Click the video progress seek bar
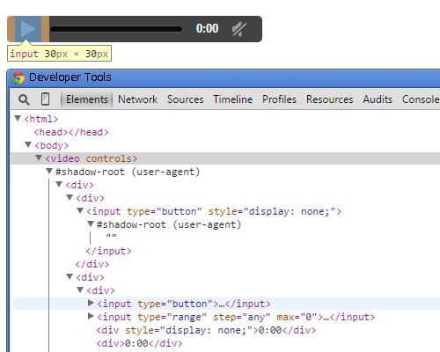 coord(116,29)
